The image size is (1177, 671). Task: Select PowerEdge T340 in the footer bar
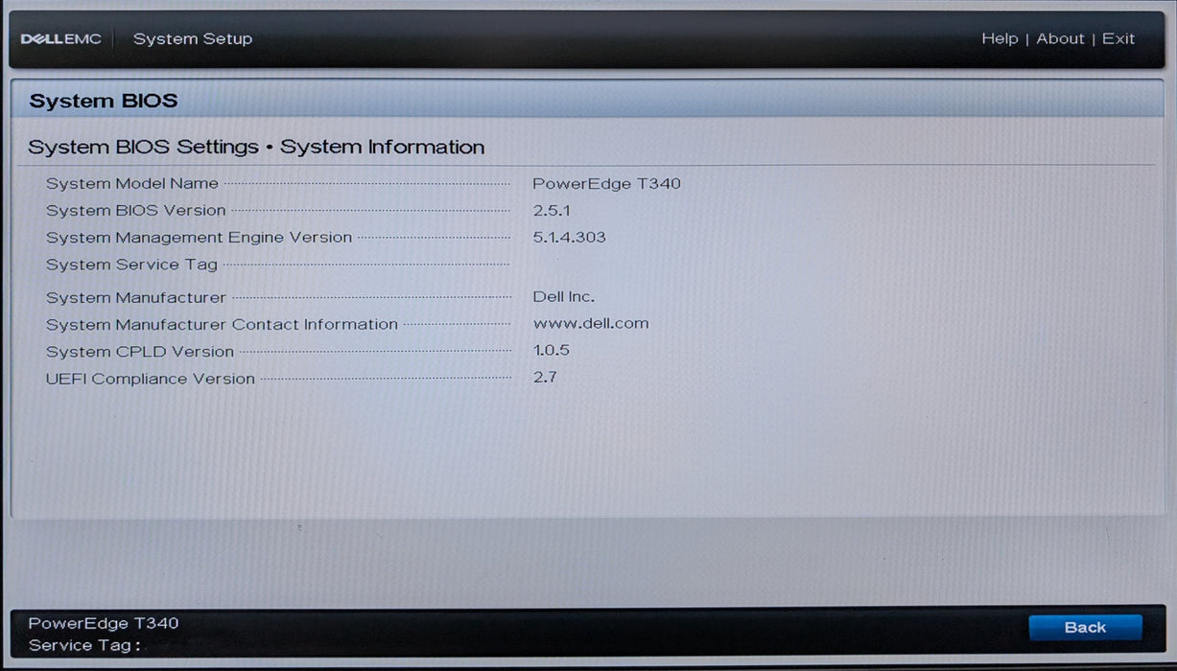tap(104, 623)
